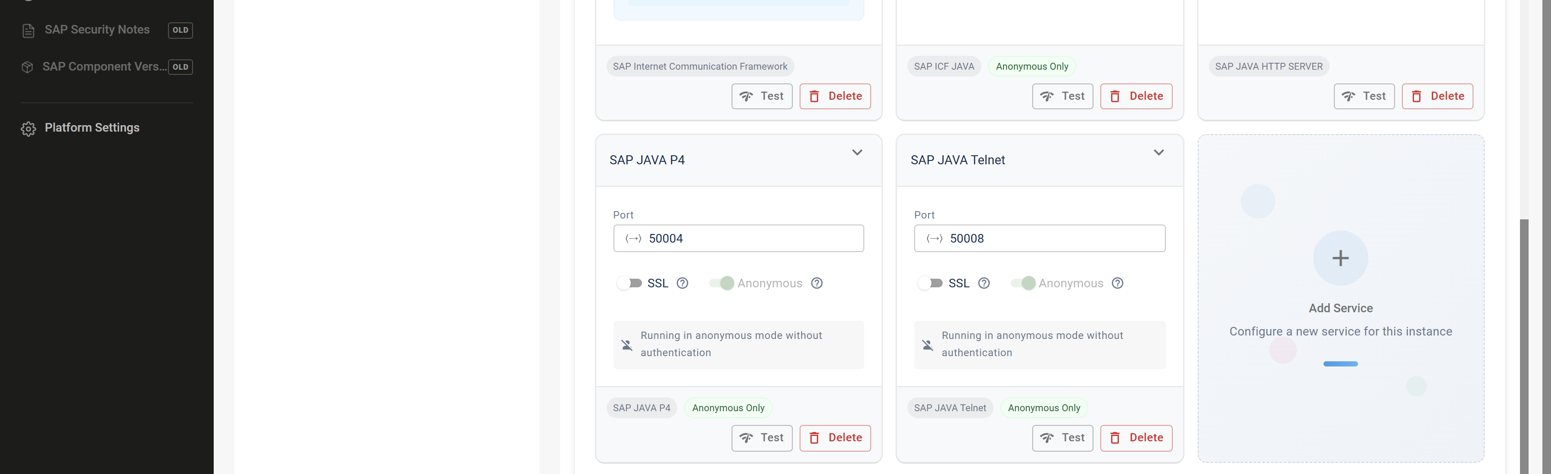Image resolution: width=1551 pixels, height=474 pixels.
Task: Click Anonymous help icon in SAP JAVA Telnet
Action: pos(1118,283)
